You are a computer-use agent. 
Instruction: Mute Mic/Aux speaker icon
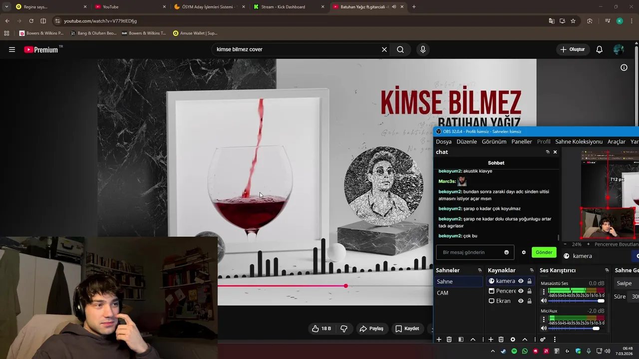pyautogui.click(x=544, y=328)
